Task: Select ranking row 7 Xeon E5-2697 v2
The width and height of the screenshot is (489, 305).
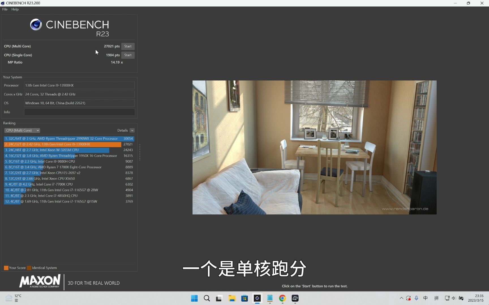Action: 69,173
